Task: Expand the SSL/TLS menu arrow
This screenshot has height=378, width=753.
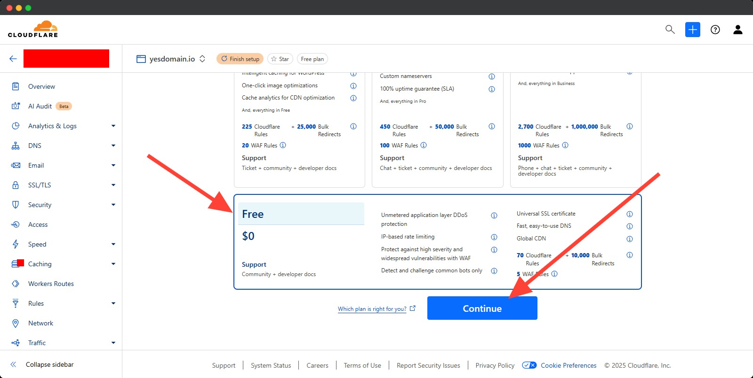Action: (x=113, y=185)
